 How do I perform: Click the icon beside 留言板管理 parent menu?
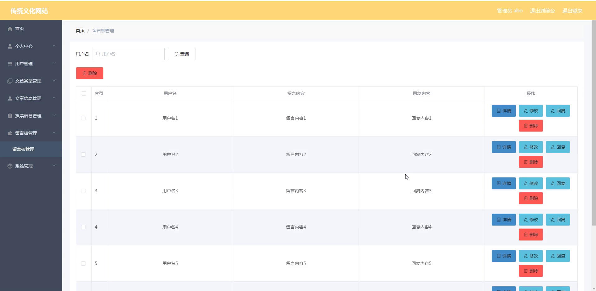[10, 133]
